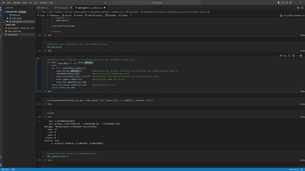Click cell position indicator in status bar
The image size is (305, 171).
click(294, 170)
